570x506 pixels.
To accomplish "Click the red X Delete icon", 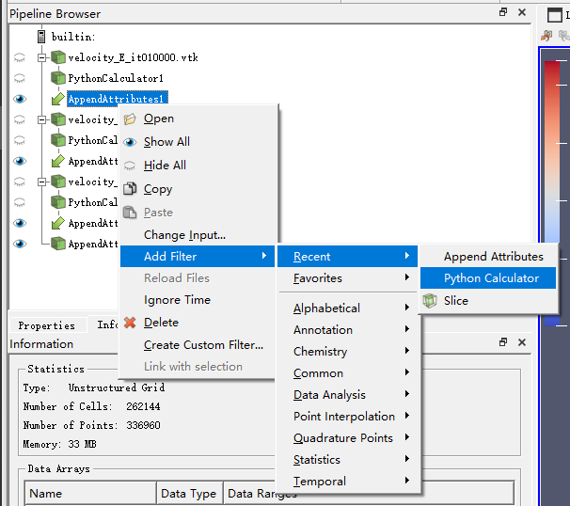I will pos(130,323).
